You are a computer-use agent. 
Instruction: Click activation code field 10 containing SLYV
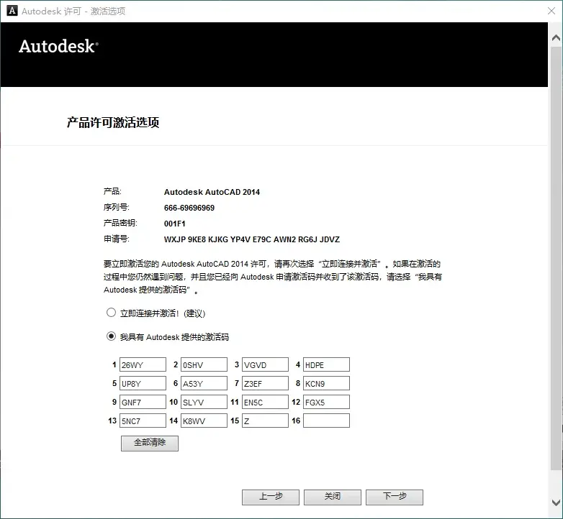click(204, 402)
